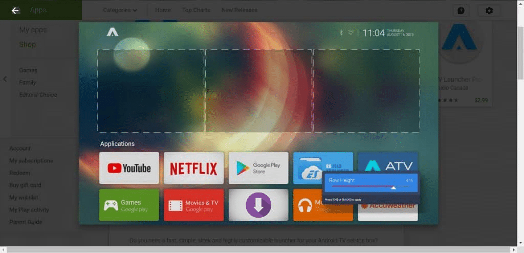Open the New Releases tab
The height and width of the screenshot is (253, 524).
tap(239, 10)
